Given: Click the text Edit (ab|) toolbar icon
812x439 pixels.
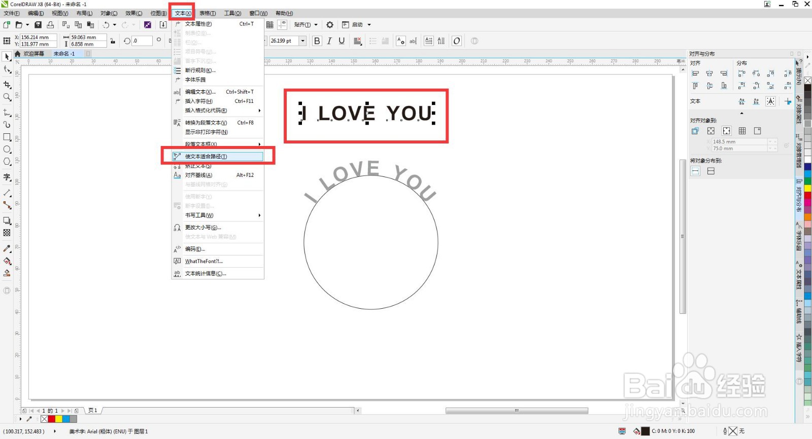Looking at the screenshot, I should pyautogui.click(x=413, y=41).
